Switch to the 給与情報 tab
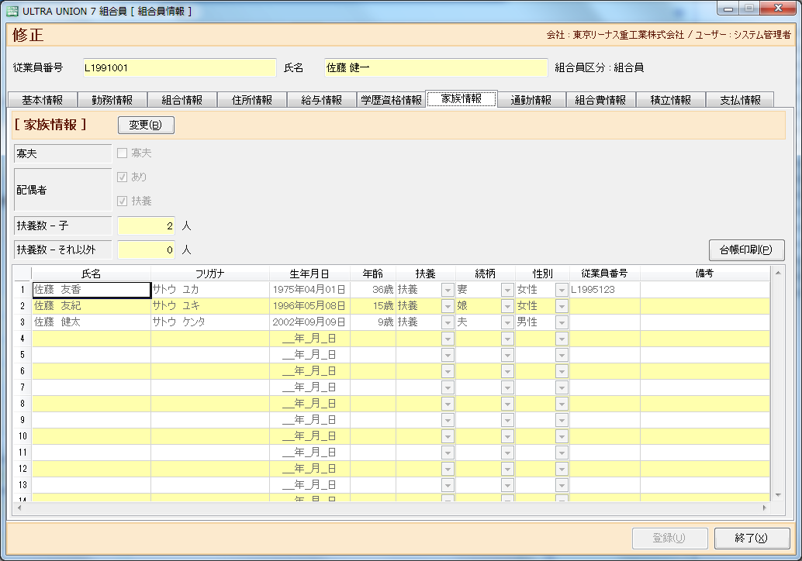Screen dimensions: 802x561 coord(322,100)
